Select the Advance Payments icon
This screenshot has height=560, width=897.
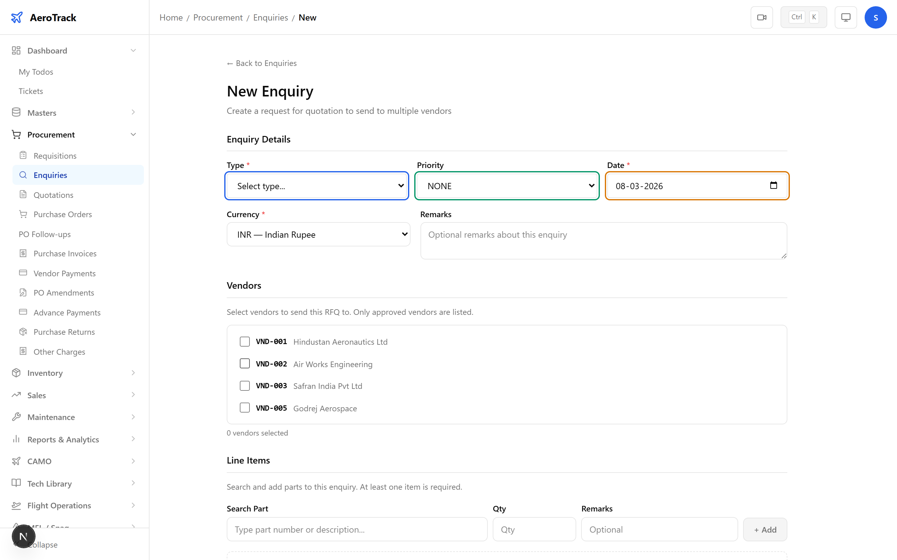(x=23, y=312)
